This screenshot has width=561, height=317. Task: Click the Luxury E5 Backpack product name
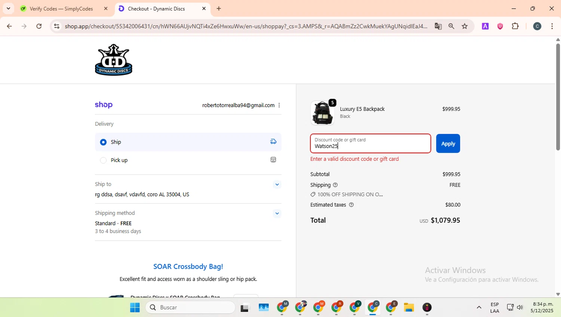tap(362, 109)
